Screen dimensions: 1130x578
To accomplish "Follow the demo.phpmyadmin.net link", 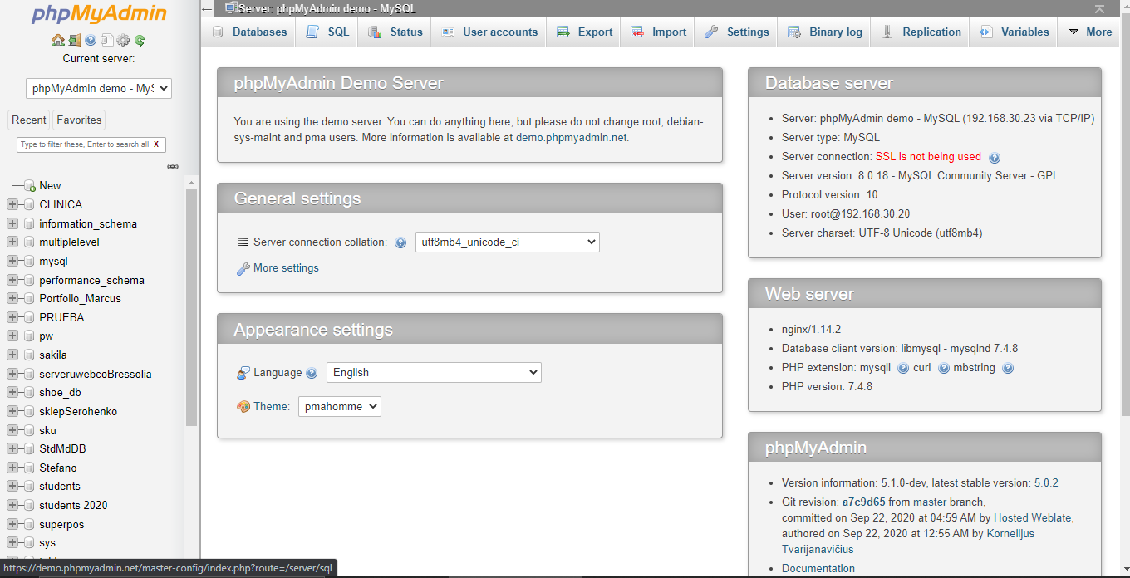I will click(572, 138).
